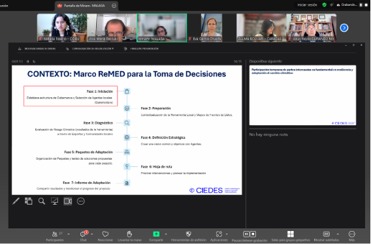
Task: Toggle Mostrar subtítulos CC button
Action: coord(327,236)
